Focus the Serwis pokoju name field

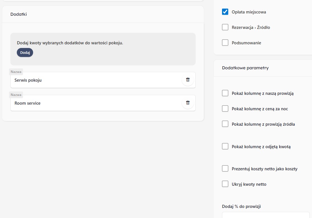pyautogui.click(x=95, y=80)
